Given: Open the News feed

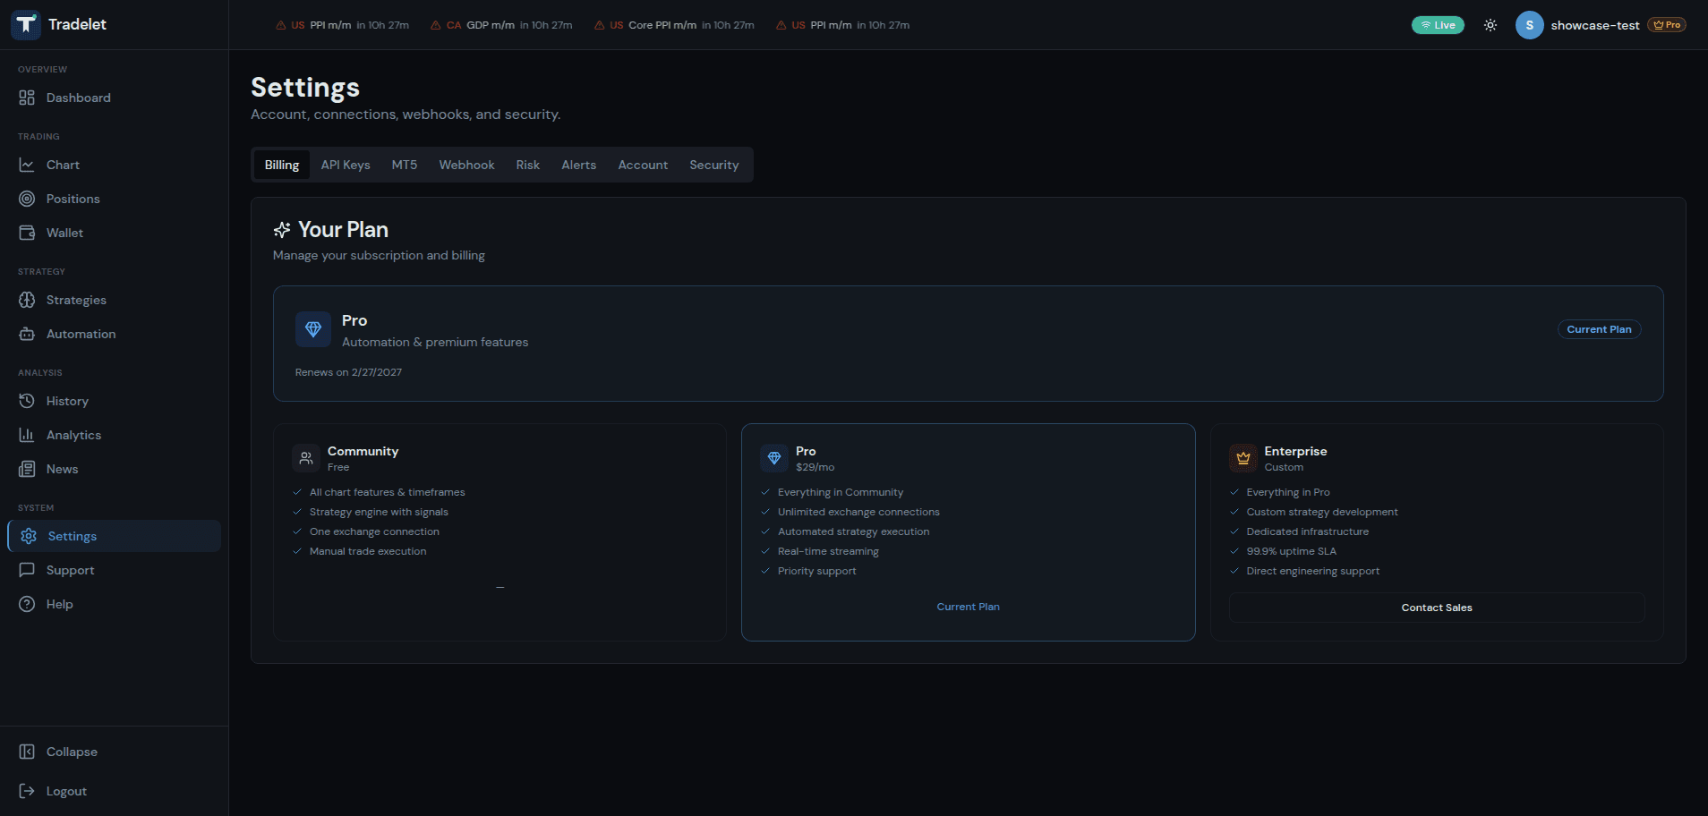Looking at the screenshot, I should point(61,469).
